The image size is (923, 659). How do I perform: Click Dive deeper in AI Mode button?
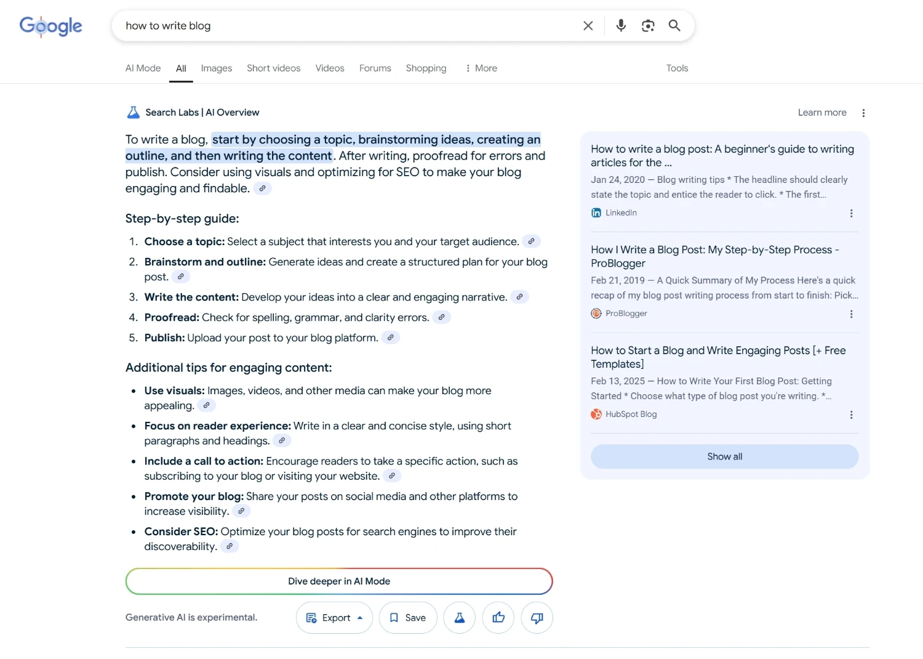coord(339,581)
